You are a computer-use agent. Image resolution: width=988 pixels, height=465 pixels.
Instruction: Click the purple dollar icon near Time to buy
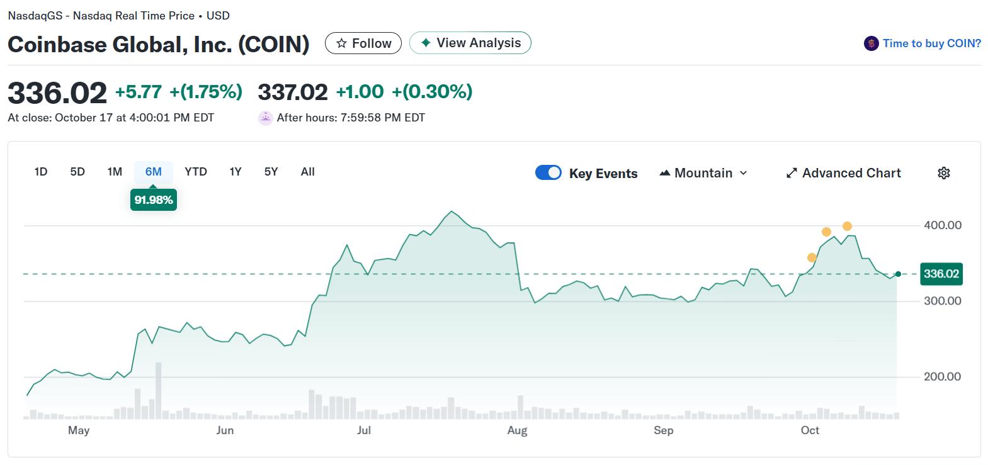pyautogui.click(x=871, y=43)
